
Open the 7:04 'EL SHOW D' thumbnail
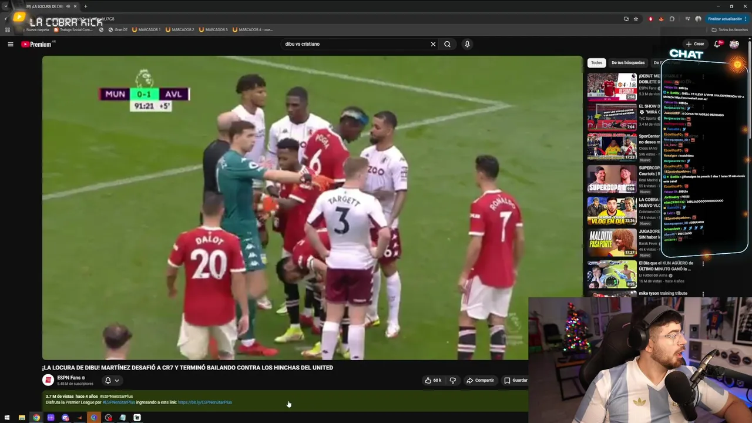612,117
